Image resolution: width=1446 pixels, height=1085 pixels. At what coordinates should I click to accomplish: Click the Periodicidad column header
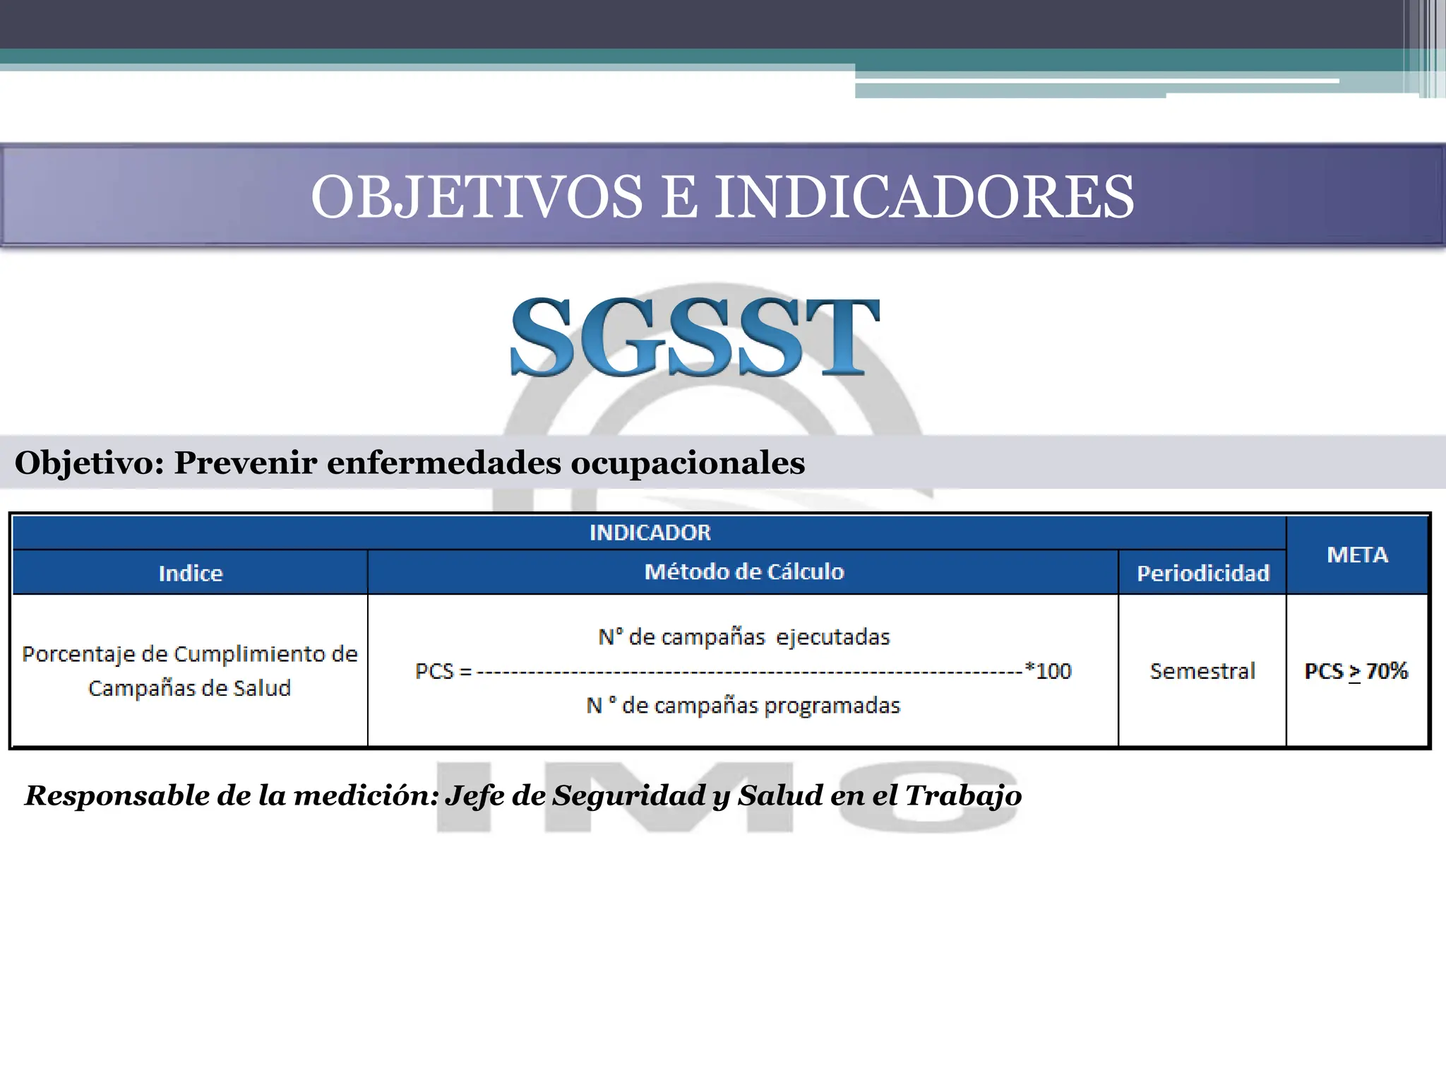(x=1202, y=573)
